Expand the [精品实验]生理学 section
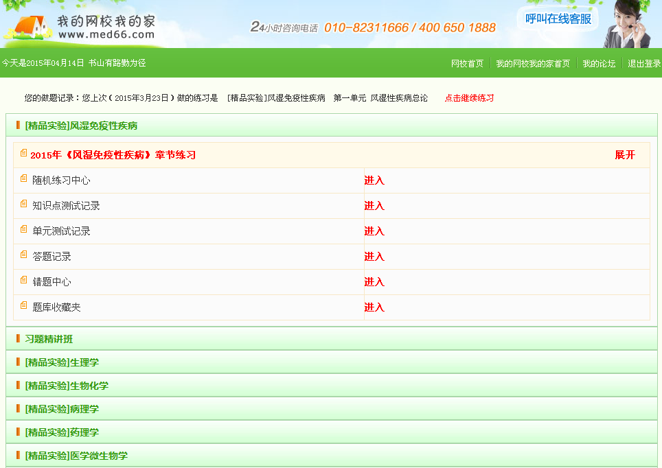 (x=62, y=362)
